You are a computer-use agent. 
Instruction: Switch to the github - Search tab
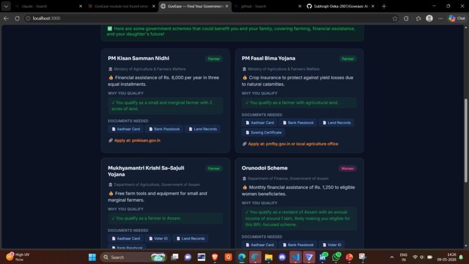pyautogui.click(x=268, y=6)
